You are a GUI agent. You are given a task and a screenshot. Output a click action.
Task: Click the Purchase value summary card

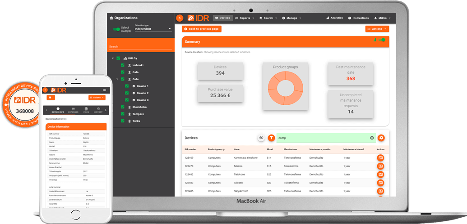pos(220,93)
